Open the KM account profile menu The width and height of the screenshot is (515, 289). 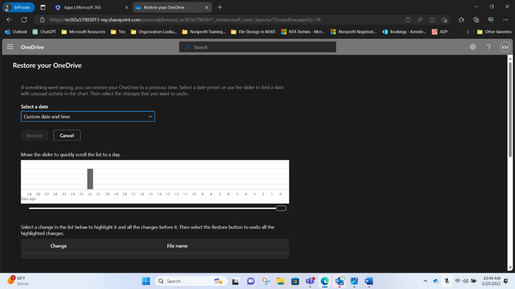505,47
